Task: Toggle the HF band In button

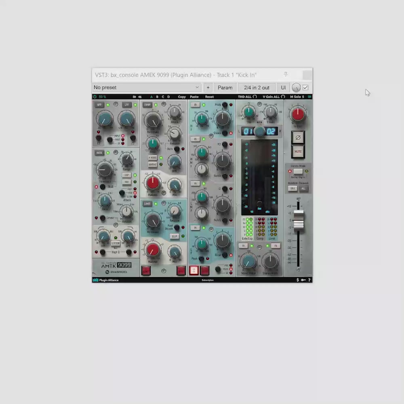Action: point(195,105)
